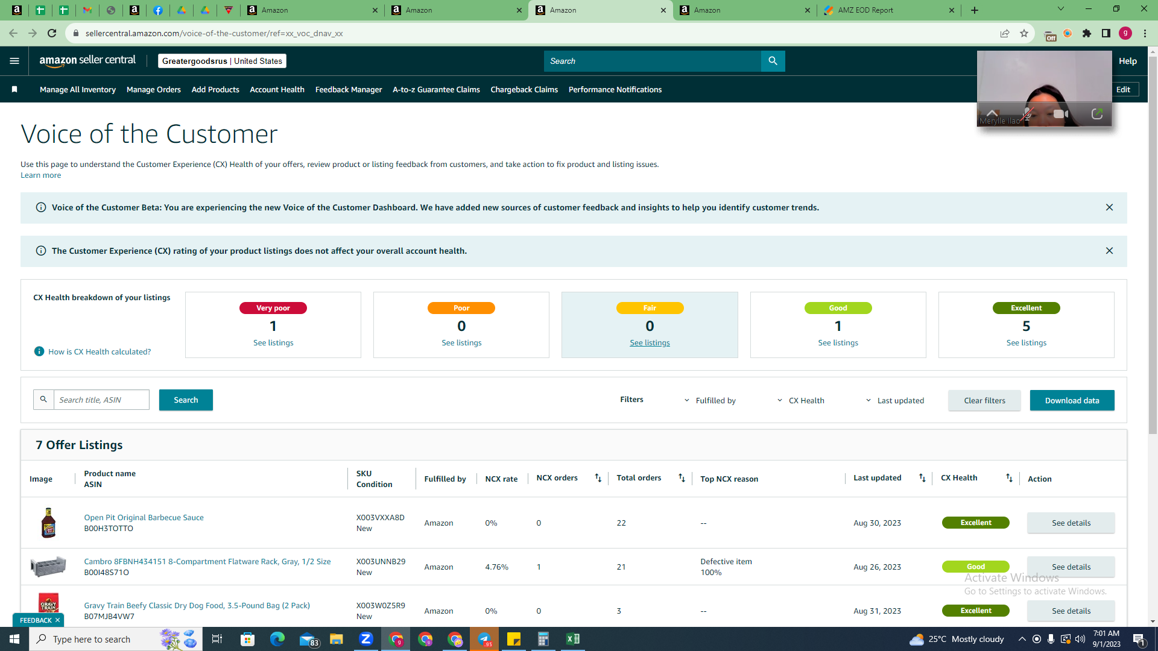The image size is (1158, 651).
Task: Bookmark this page with the star icon
Action: [1024, 33]
